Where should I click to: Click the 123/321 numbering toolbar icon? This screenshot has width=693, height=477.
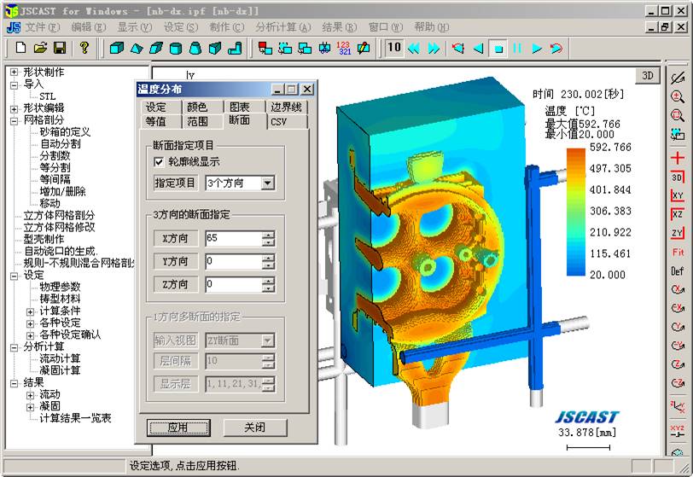343,48
